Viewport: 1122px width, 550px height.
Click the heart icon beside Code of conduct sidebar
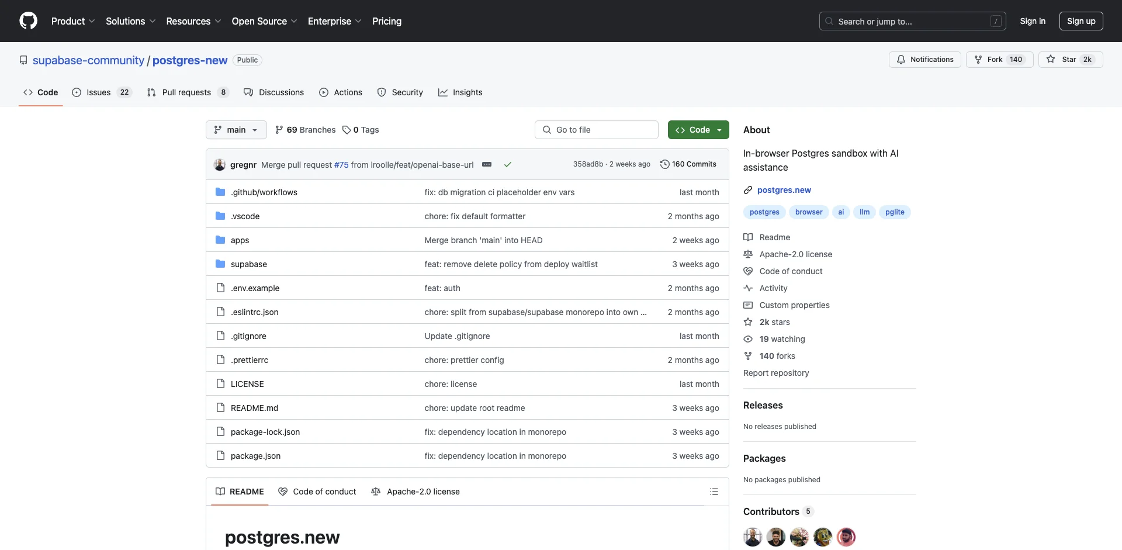click(748, 271)
